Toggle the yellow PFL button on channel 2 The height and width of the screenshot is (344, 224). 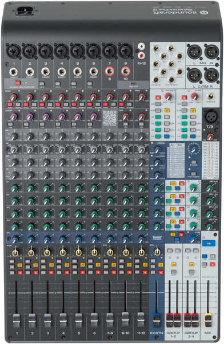(x=35, y=265)
